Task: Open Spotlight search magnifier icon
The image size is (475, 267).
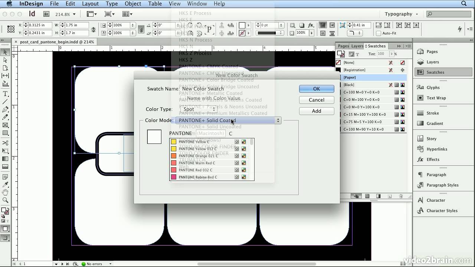Action: coord(464,4)
